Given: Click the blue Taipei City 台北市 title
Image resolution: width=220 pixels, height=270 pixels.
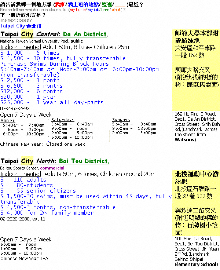Looking at the screenshot, I should [21, 26].
